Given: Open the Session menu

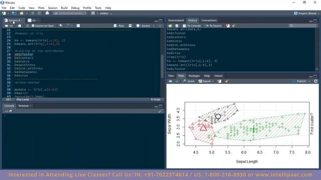Looking at the screenshot, I should pyautogui.click(x=53, y=8).
